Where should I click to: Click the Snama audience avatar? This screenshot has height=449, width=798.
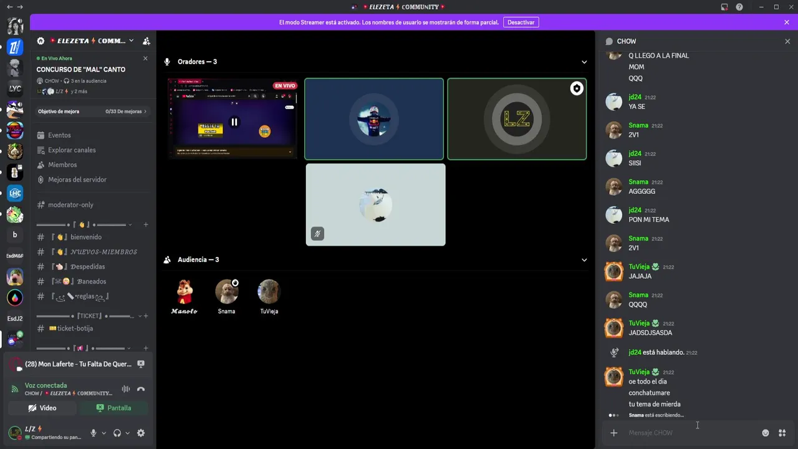[x=226, y=291]
